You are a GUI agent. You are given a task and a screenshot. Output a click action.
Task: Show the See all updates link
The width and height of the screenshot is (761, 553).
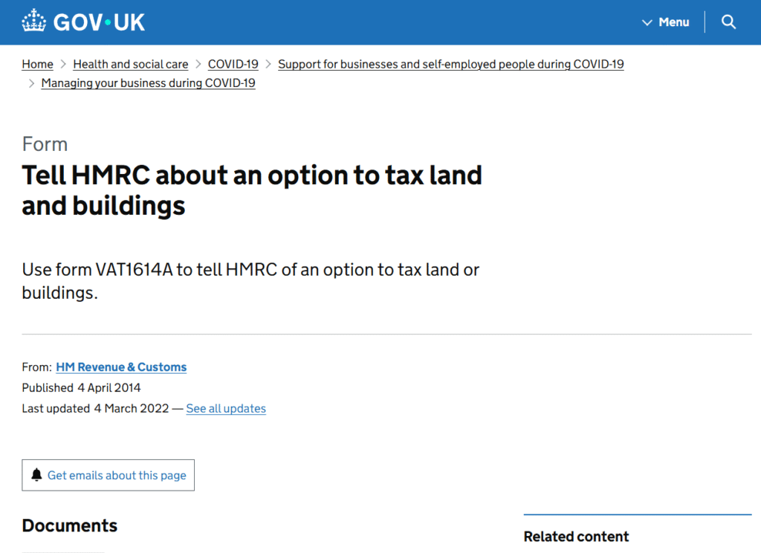(226, 409)
